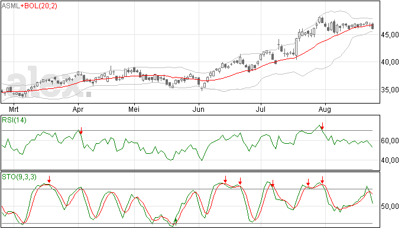Click the ASML ticker label

click(x=11, y=6)
